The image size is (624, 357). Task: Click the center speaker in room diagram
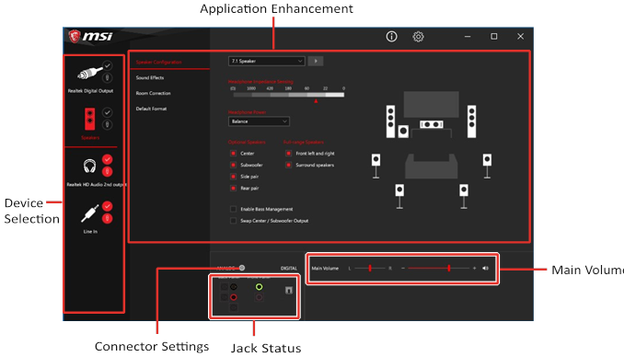point(432,124)
